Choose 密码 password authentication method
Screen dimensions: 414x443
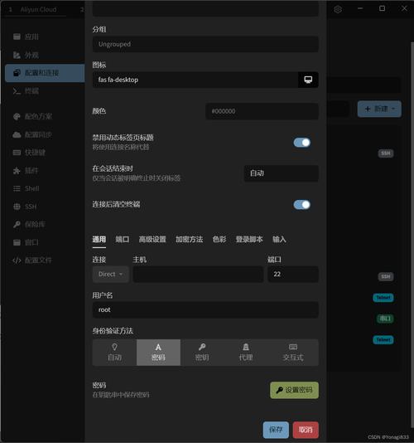pos(158,353)
